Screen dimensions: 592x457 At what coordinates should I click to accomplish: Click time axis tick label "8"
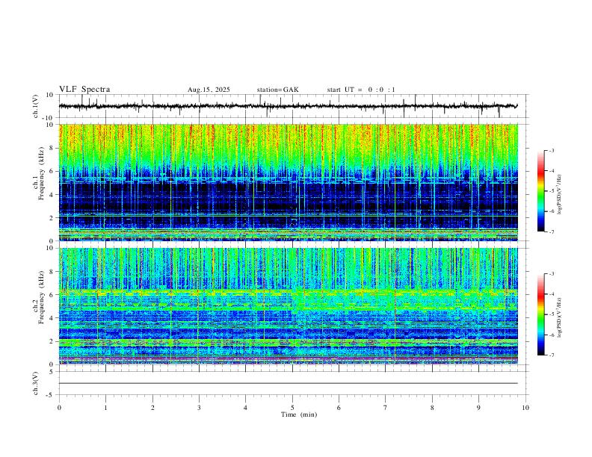(x=432, y=408)
